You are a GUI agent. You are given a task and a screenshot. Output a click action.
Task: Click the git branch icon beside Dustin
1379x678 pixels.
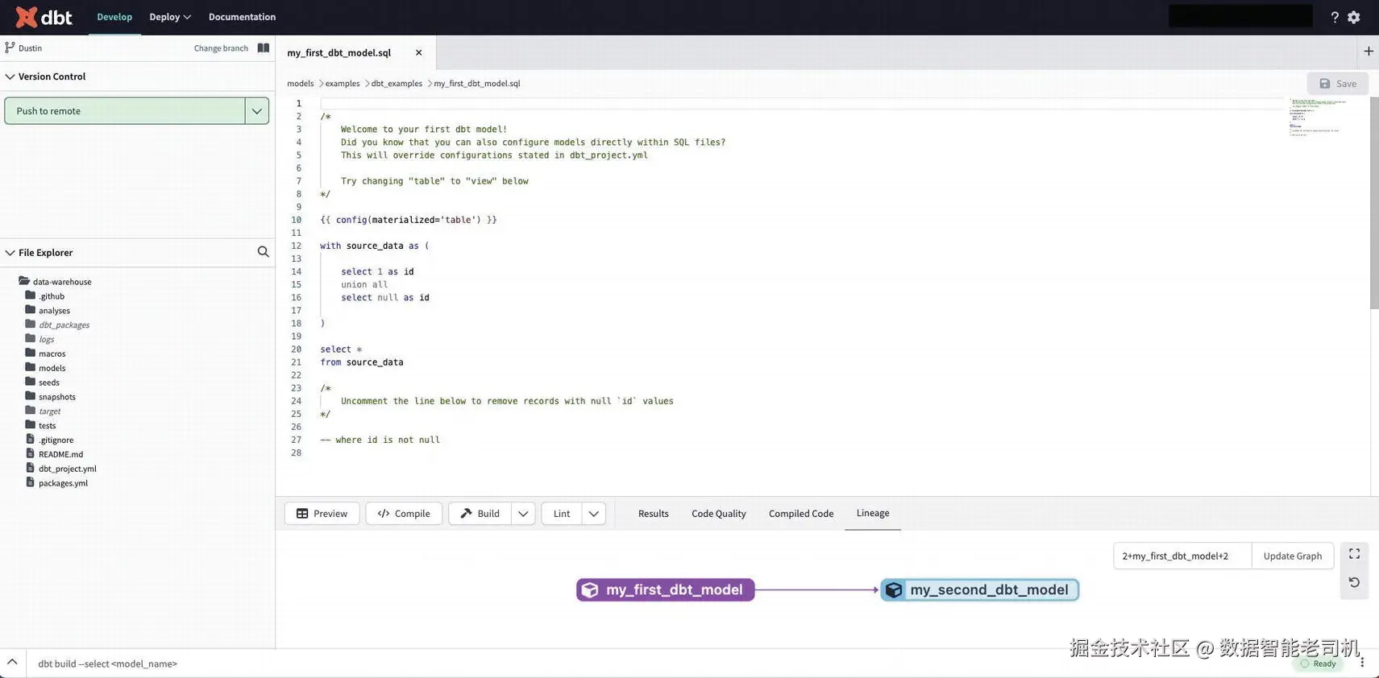coord(10,48)
